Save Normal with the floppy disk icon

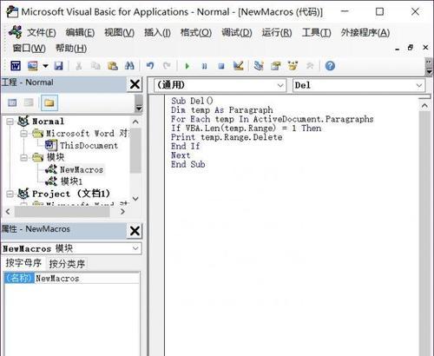(x=59, y=66)
